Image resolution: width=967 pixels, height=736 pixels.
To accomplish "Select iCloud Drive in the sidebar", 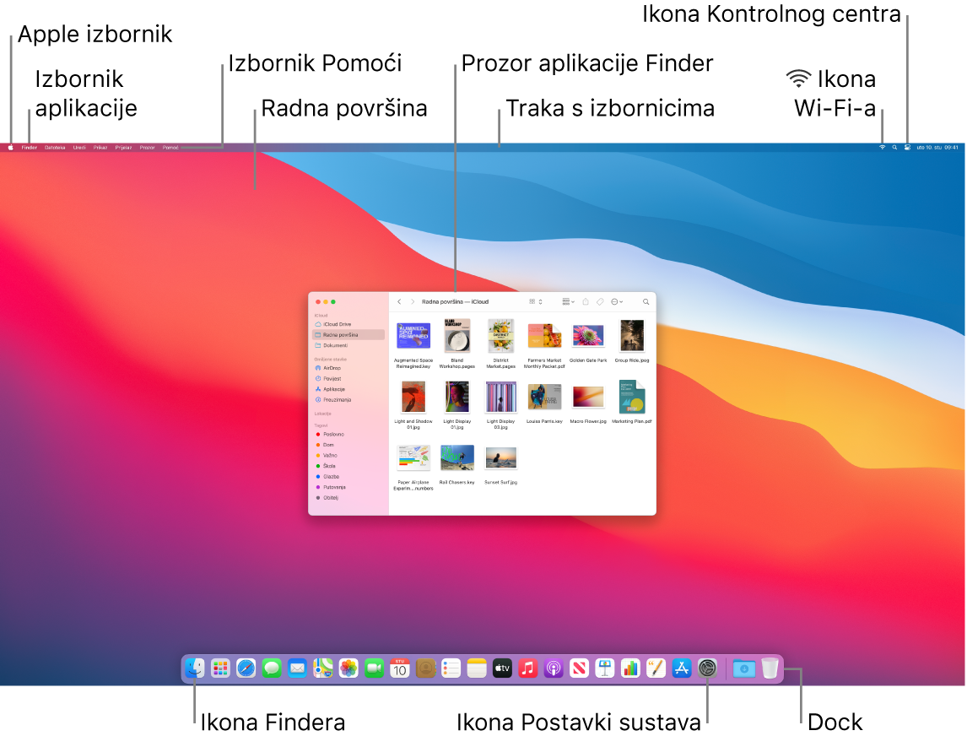I will (x=336, y=324).
